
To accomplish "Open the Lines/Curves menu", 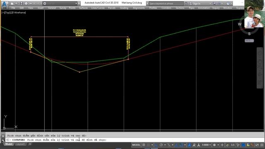I will point(98,8).
